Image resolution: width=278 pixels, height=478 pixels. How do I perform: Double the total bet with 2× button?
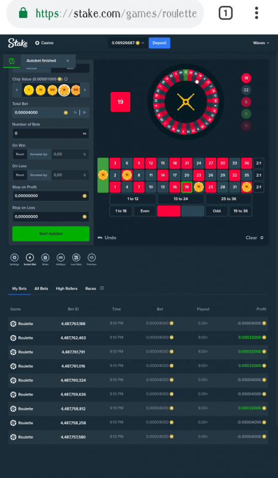84,112
